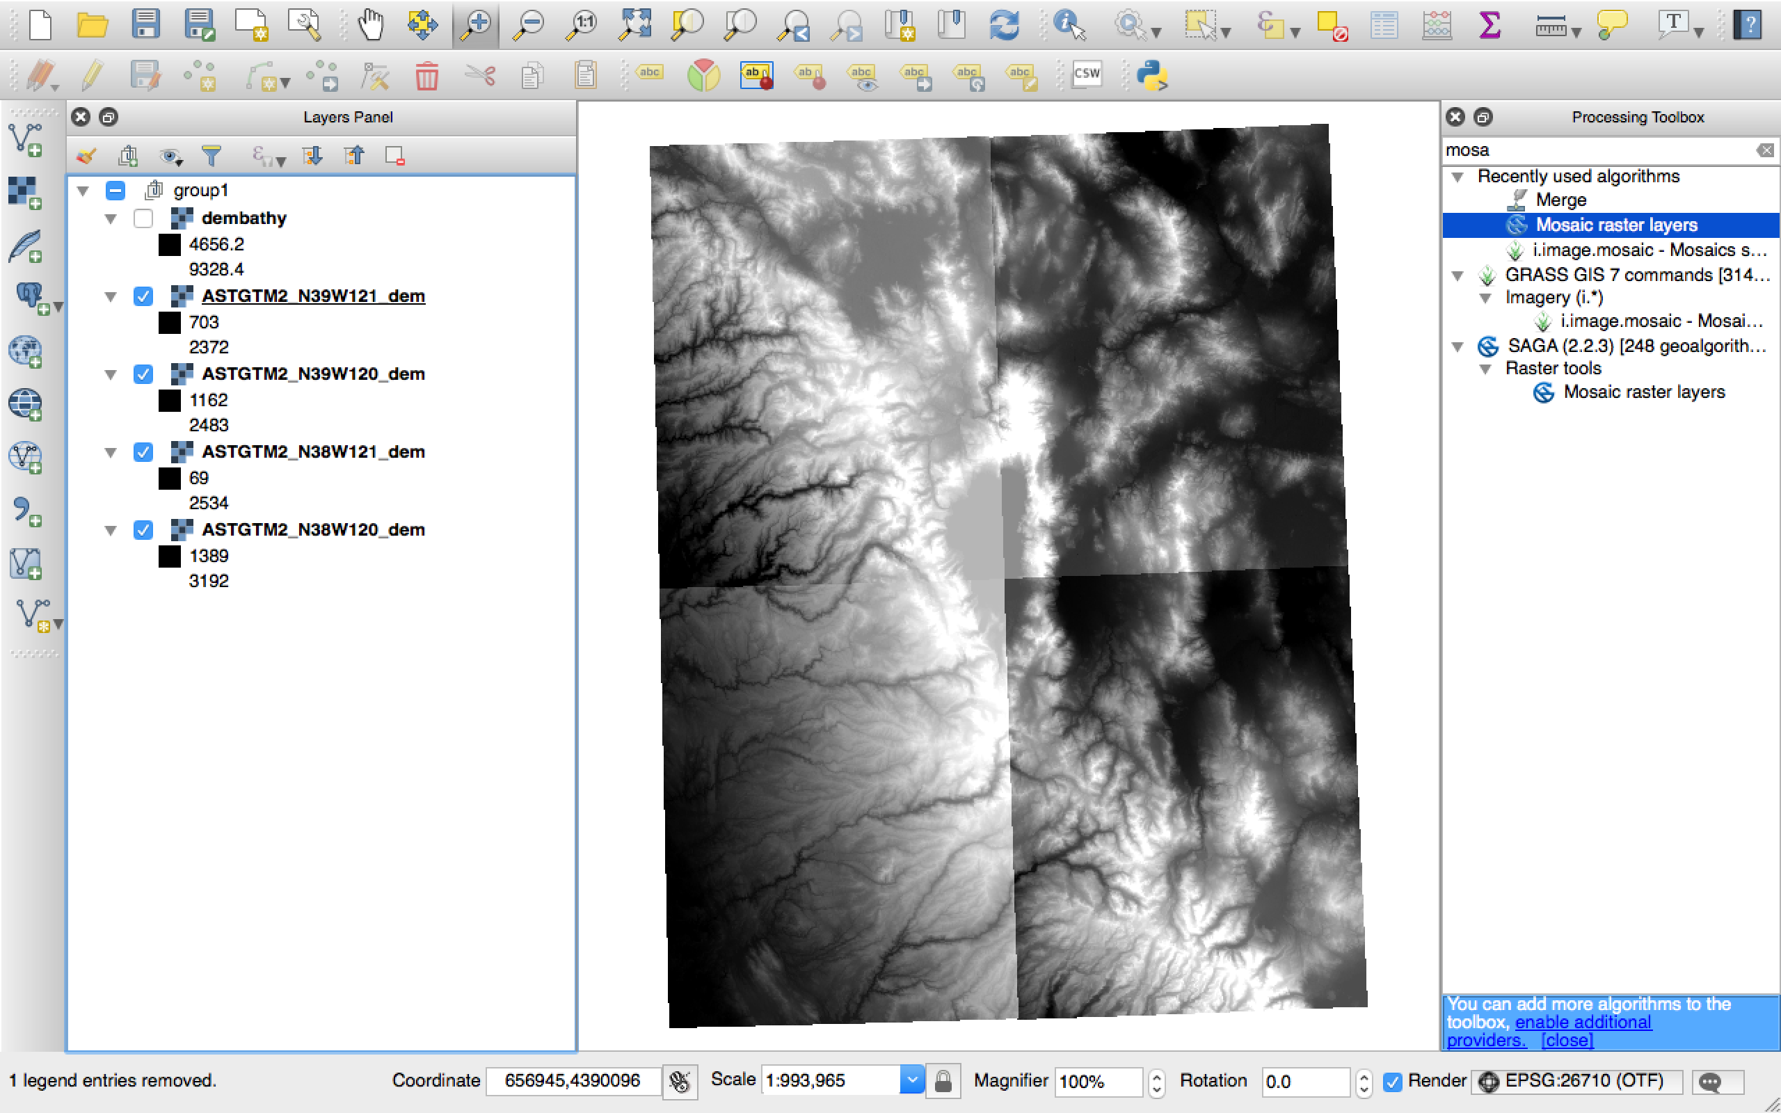Click the [close] link in toolbox hint
Screen dimensions: 1781x1113
(x=1567, y=1040)
